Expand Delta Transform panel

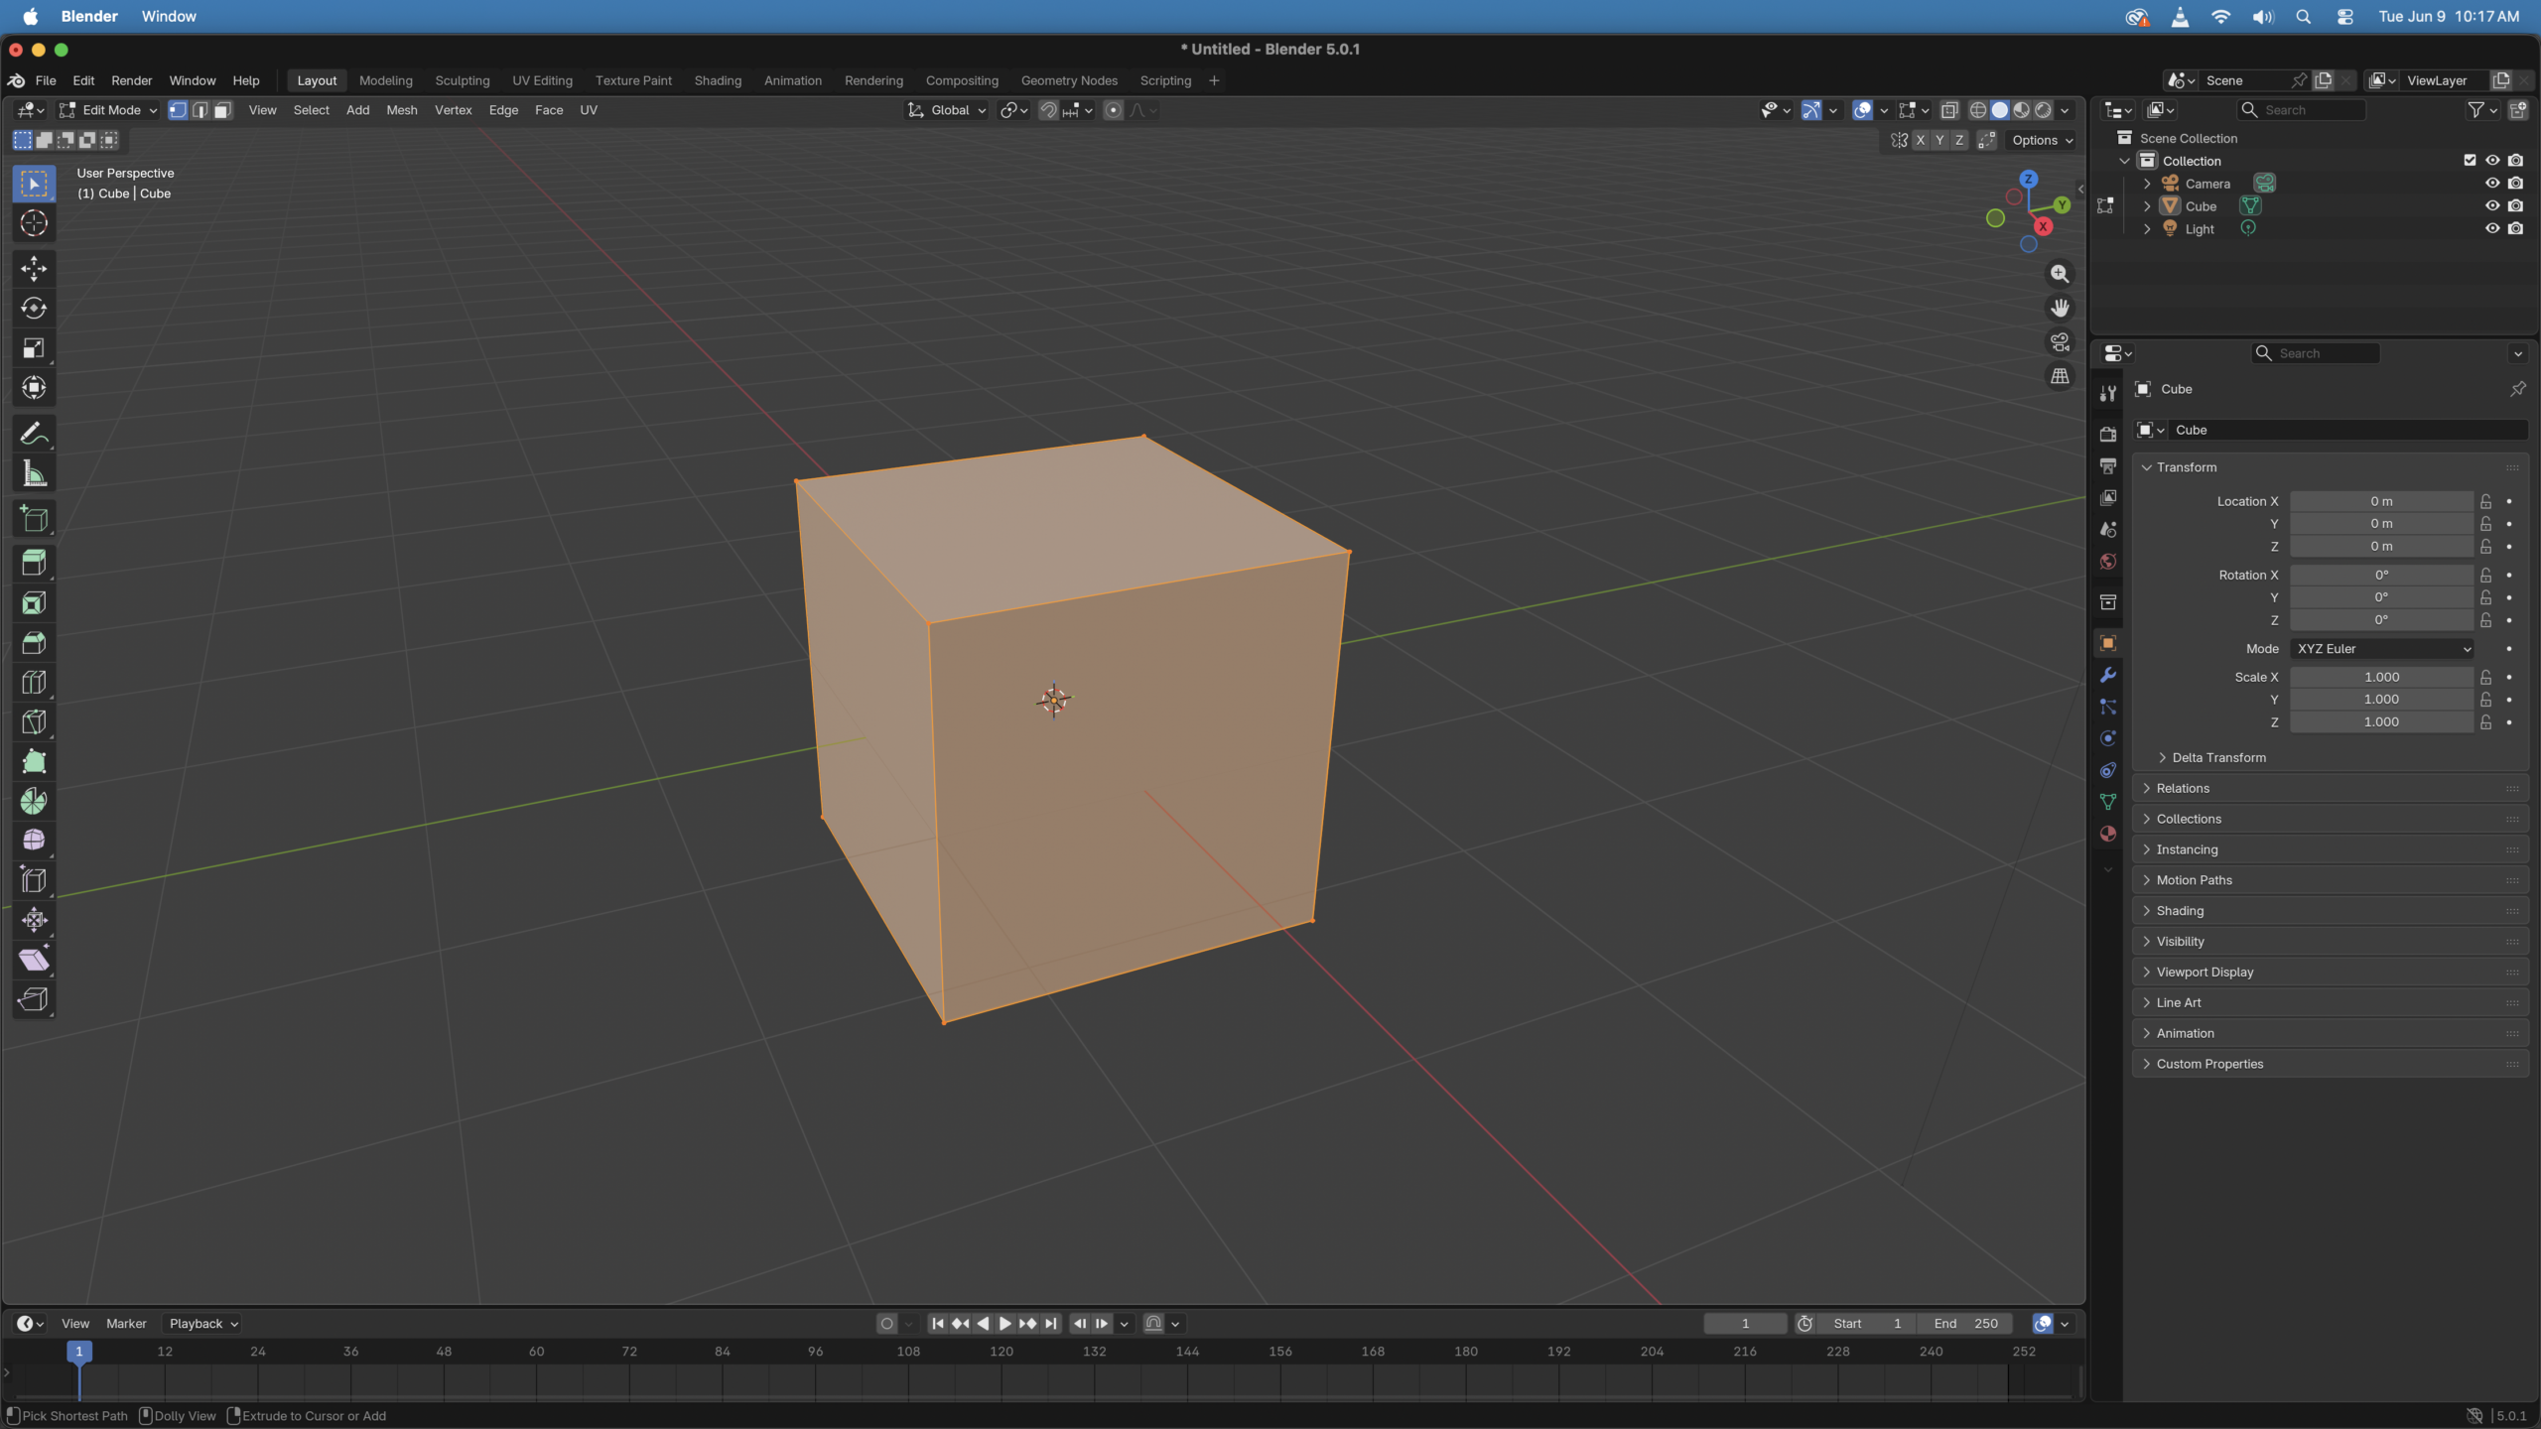2217,758
